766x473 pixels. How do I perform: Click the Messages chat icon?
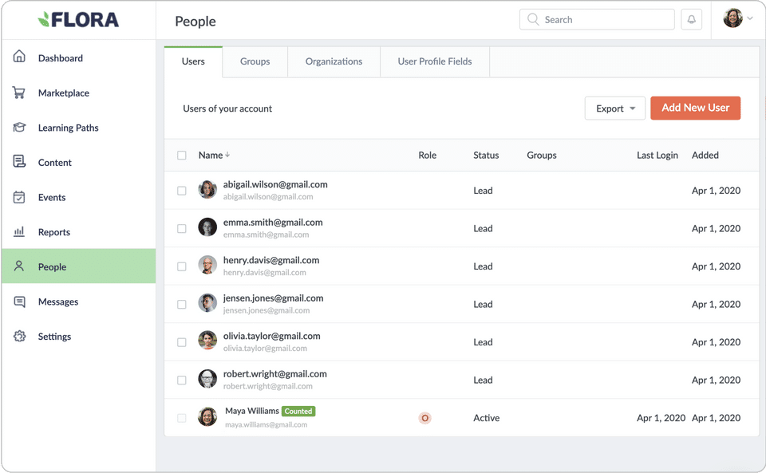click(19, 302)
